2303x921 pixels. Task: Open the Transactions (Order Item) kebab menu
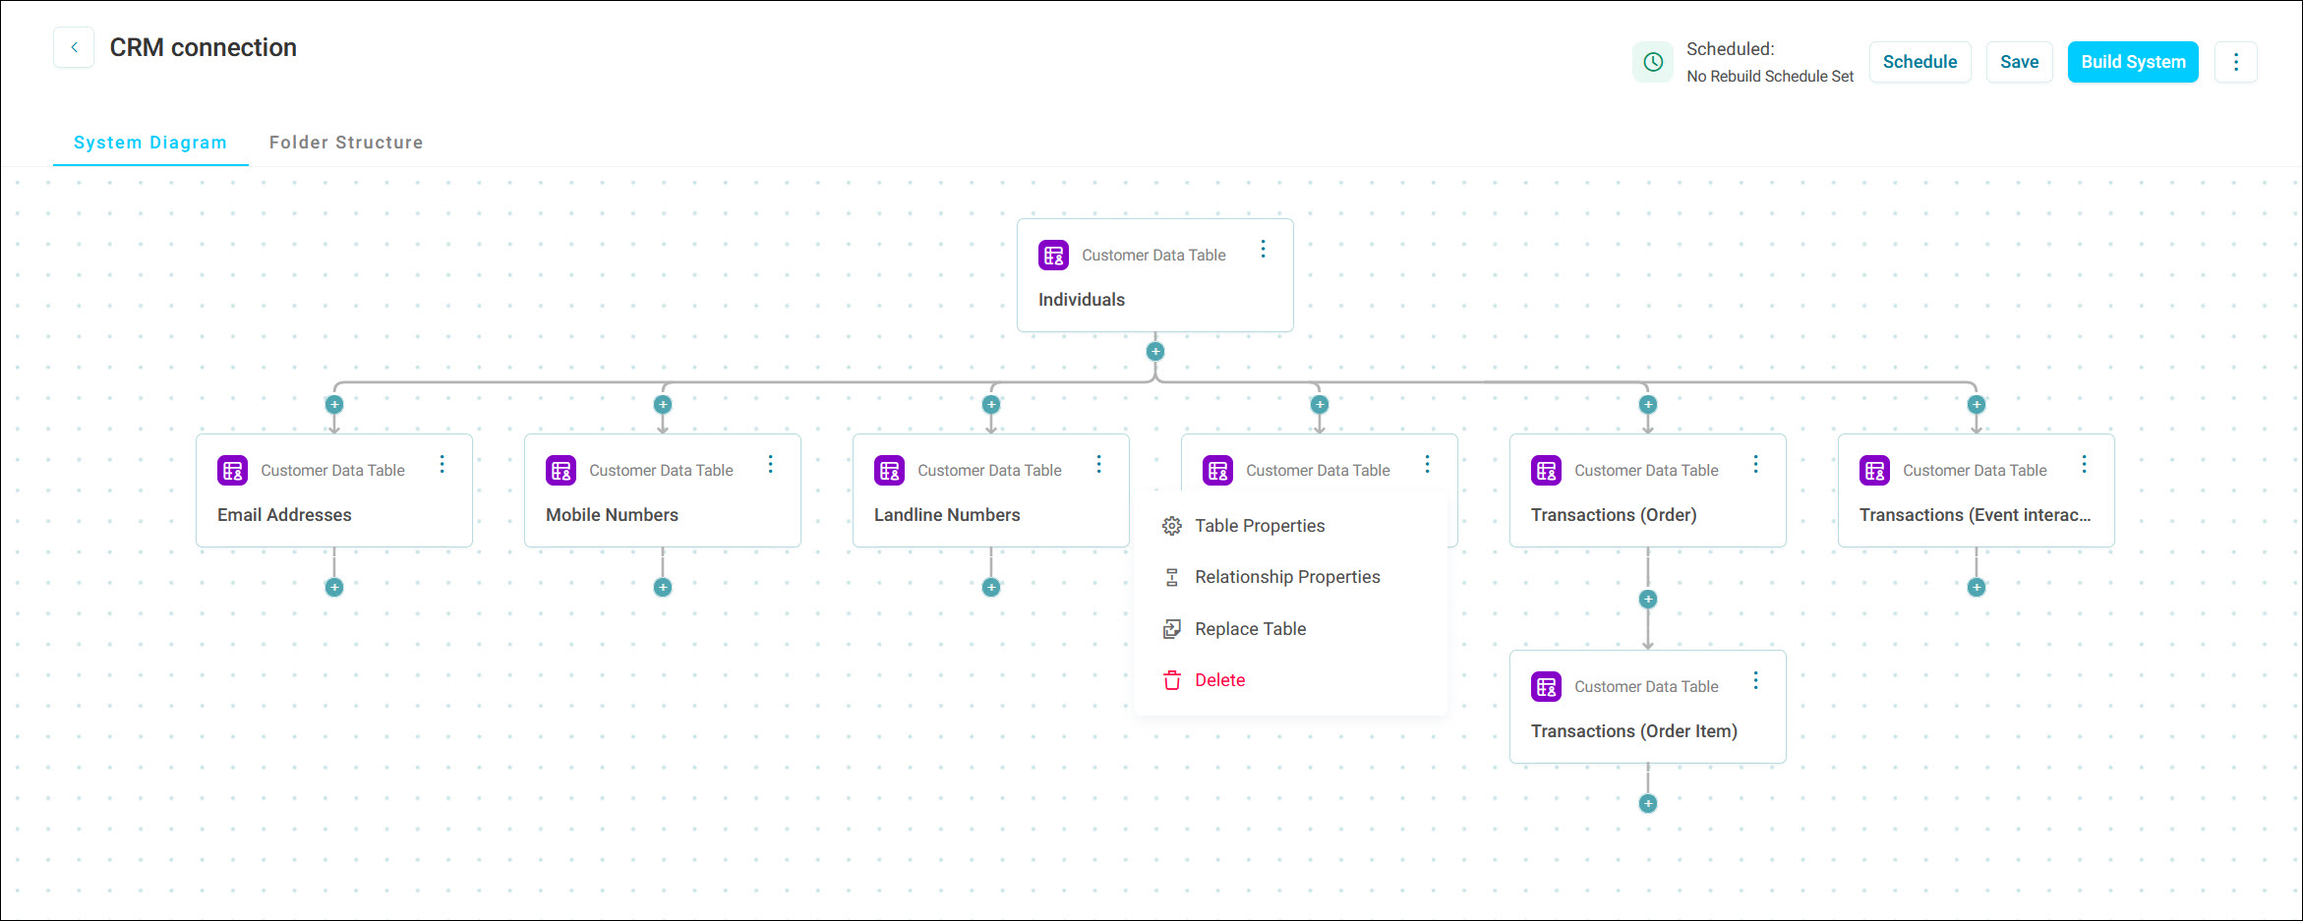tap(1755, 680)
